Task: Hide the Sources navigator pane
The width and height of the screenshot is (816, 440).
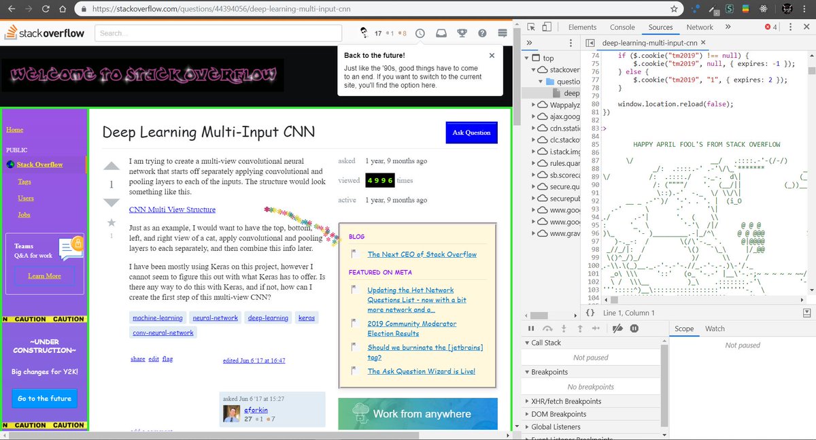Action: tap(590, 44)
